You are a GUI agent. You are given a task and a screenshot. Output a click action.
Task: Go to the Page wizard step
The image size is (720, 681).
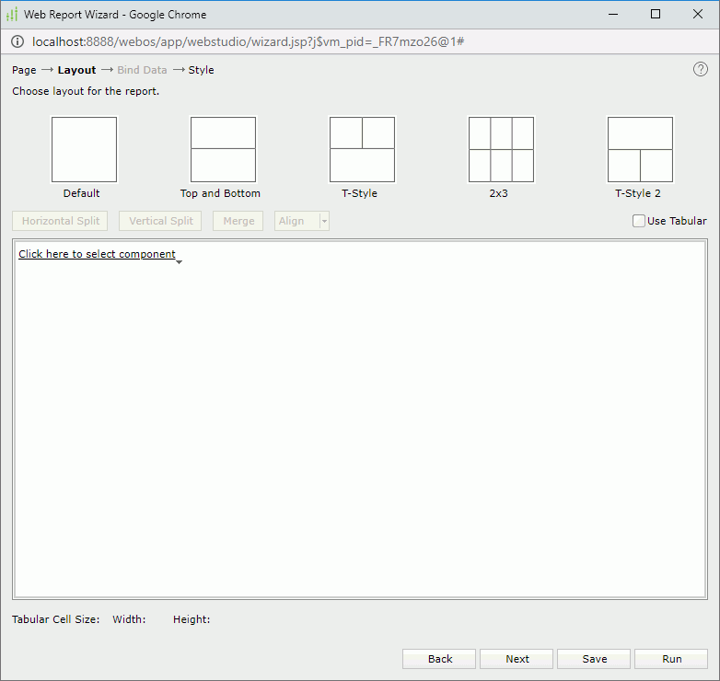tap(24, 70)
